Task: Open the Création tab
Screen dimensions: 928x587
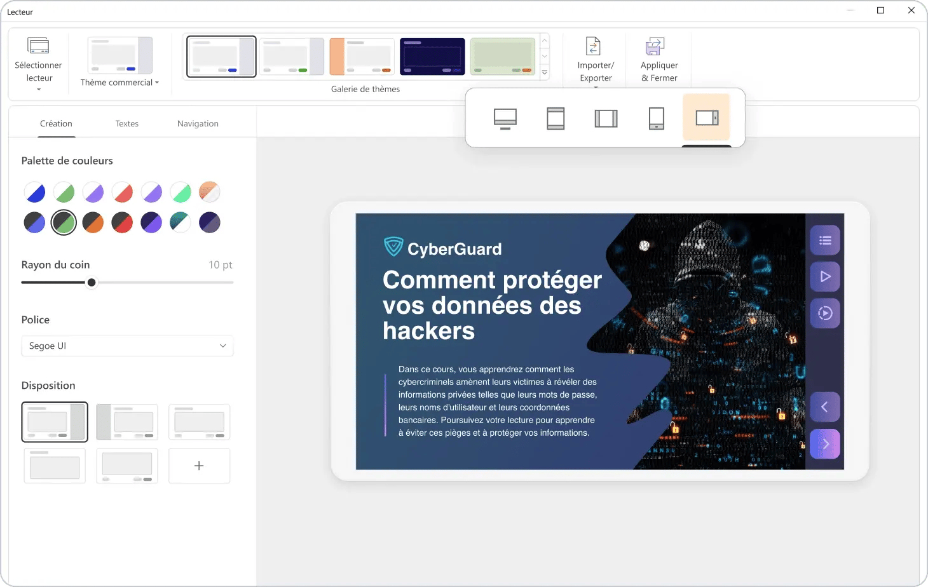Action: click(x=56, y=123)
